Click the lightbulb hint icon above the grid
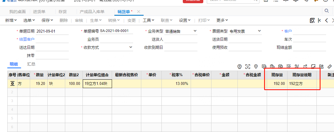This screenshot has height=132, width=334. [x=240, y=67]
